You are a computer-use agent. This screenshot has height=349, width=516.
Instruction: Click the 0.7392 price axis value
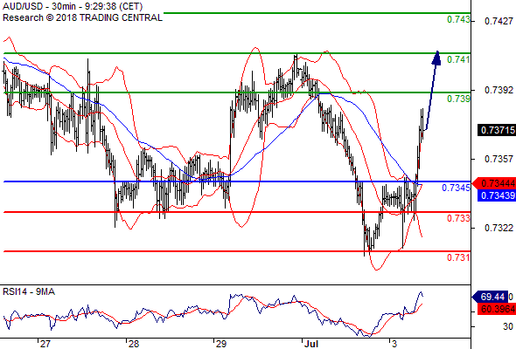(x=499, y=90)
